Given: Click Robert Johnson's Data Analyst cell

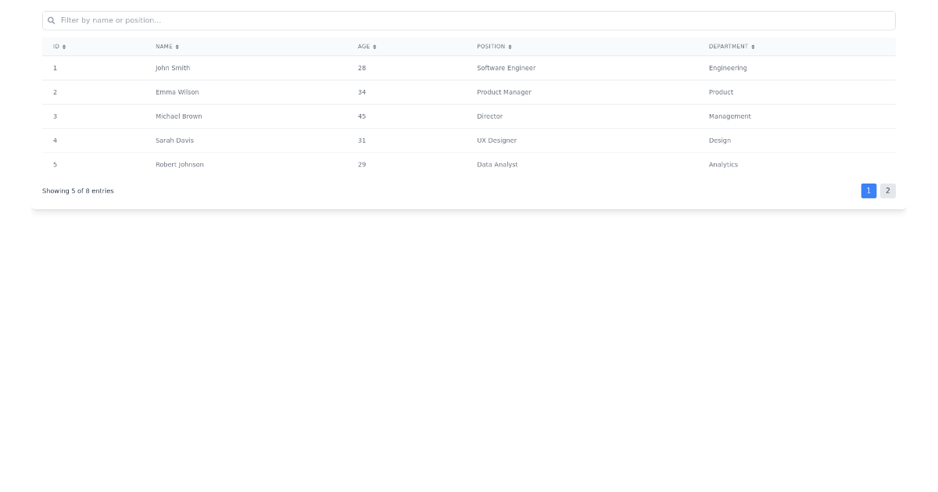Looking at the screenshot, I should coord(497,165).
